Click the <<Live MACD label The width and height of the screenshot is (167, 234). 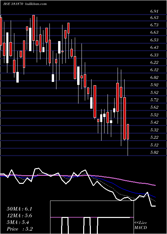pyautogui.click(x=141, y=225)
